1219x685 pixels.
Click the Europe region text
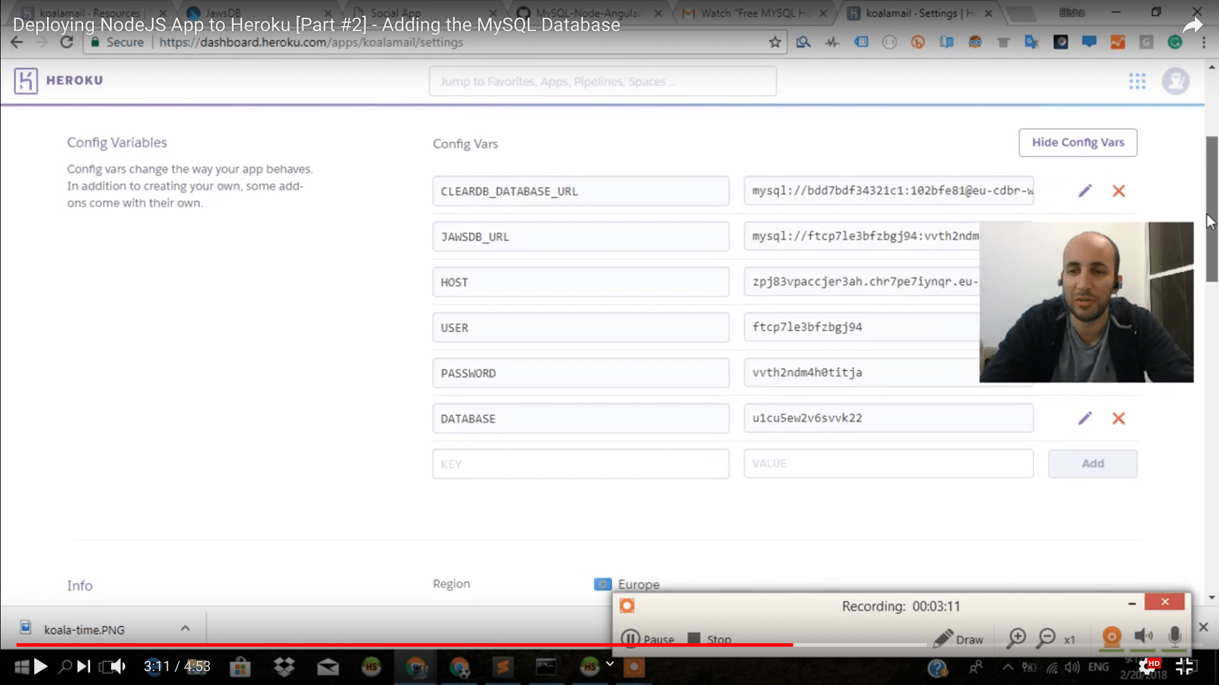point(639,584)
